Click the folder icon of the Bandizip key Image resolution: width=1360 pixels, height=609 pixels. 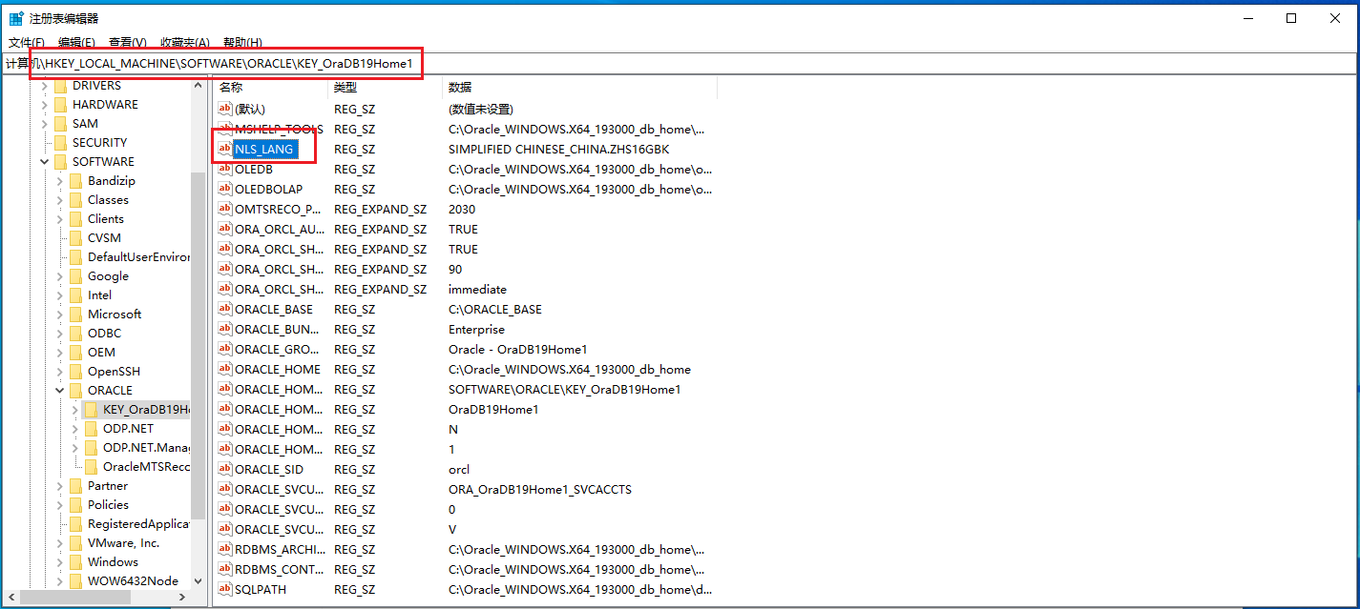point(76,181)
